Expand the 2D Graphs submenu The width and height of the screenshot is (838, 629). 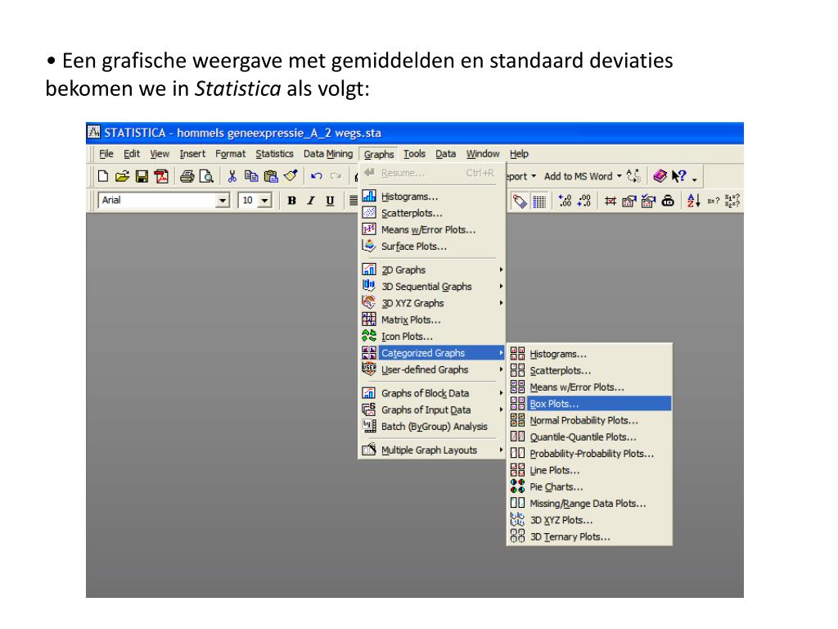point(432,269)
